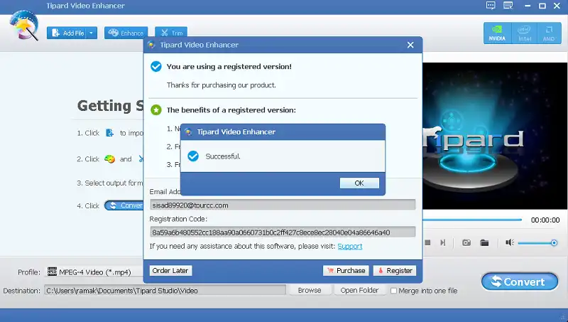
Task: Take a snapshot with the camera icon
Action: pyautogui.click(x=466, y=242)
